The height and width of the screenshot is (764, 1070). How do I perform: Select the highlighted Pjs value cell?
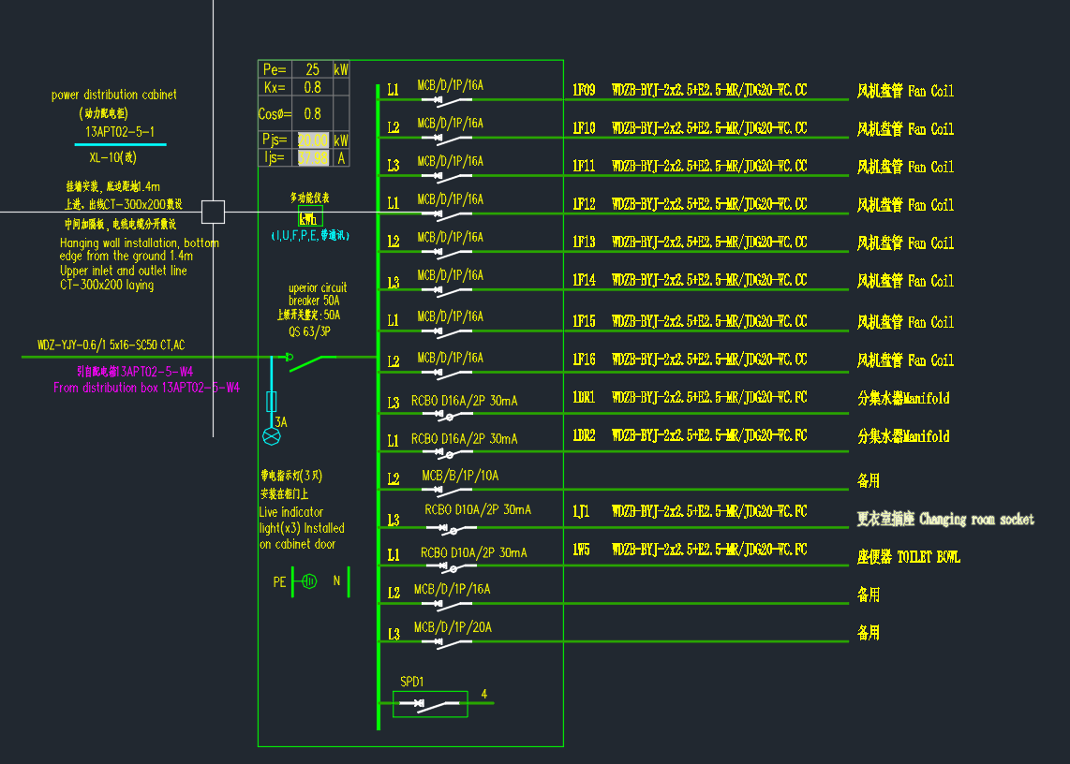point(312,140)
